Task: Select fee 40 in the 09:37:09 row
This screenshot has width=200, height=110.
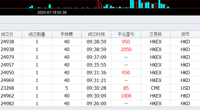Action: pyautogui.click(x=67, y=57)
